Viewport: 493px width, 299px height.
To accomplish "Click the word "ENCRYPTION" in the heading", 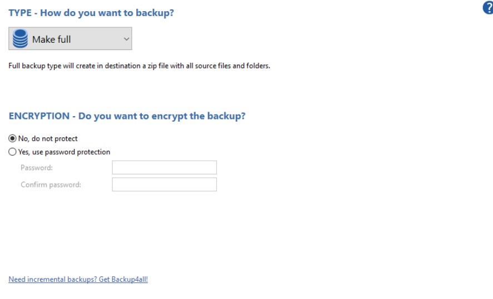I will pos(39,117).
